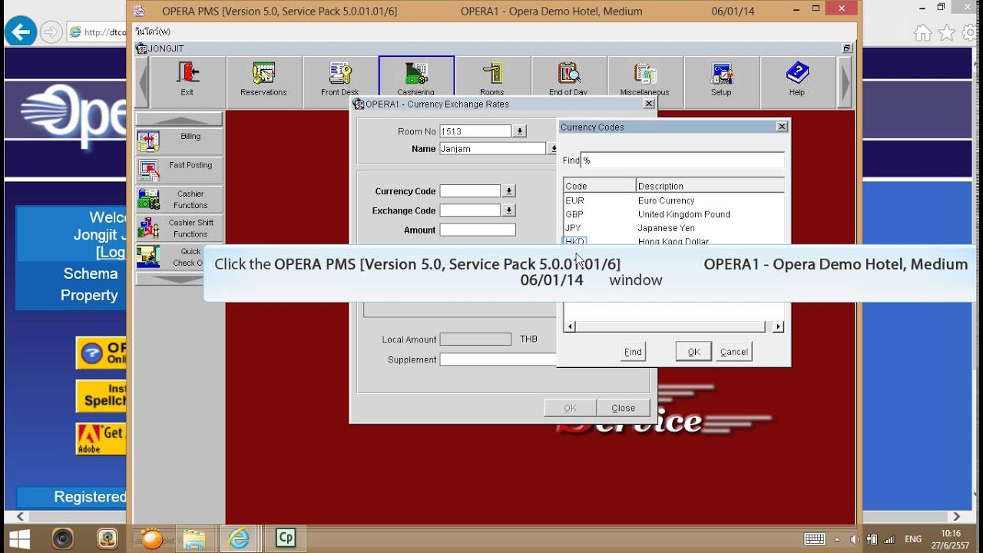Restore the JONGJIT inner window
The height and width of the screenshot is (553, 983).
(x=846, y=48)
